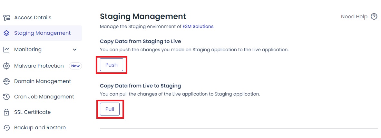The image size is (381, 138).
Task: Click the Backup and Restore icon
Action: [x=6, y=128]
